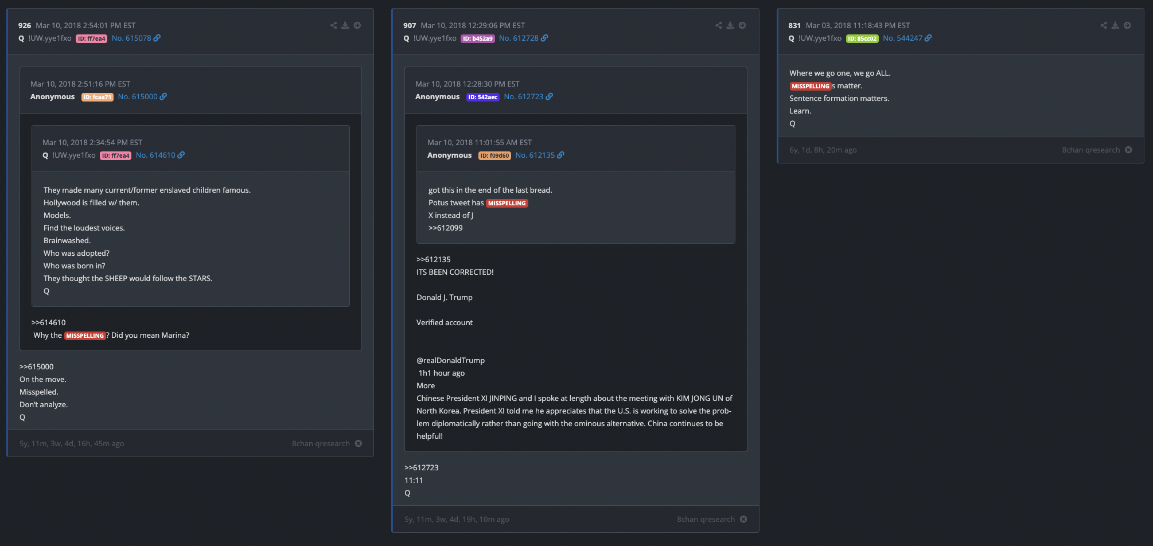Click '5y, 11m, 3w, 4d, 16h, 45m ago' age text
The image size is (1153, 546).
coord(72,443)
